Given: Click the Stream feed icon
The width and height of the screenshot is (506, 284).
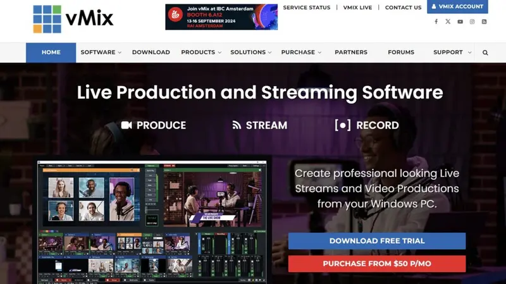Looking at the screenshot, I should coord(237,125).
